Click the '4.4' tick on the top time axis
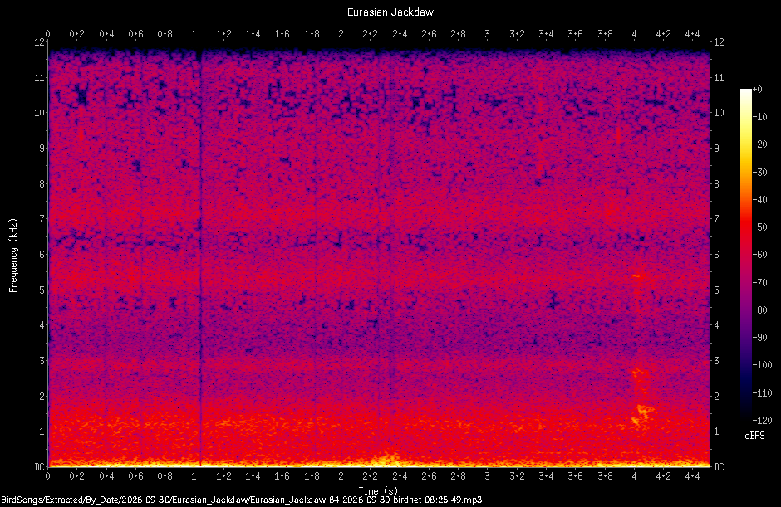This screenshot has height=507, width=781. (x=692, y=34)
